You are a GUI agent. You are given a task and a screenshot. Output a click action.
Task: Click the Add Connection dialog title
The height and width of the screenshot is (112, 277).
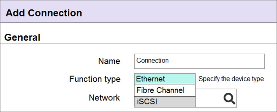[x=44, y=13]
